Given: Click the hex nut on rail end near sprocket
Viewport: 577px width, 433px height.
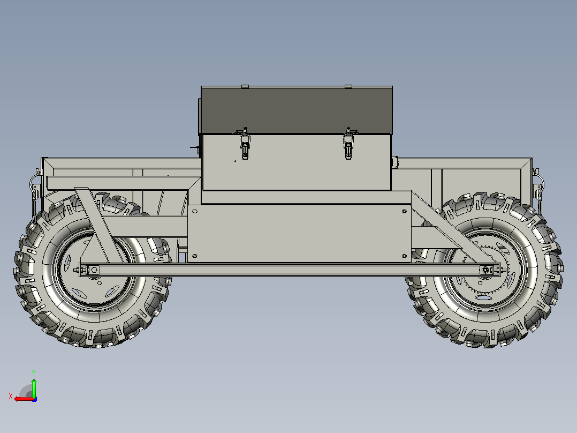Looking at the screenshot, I should [485, 270].
